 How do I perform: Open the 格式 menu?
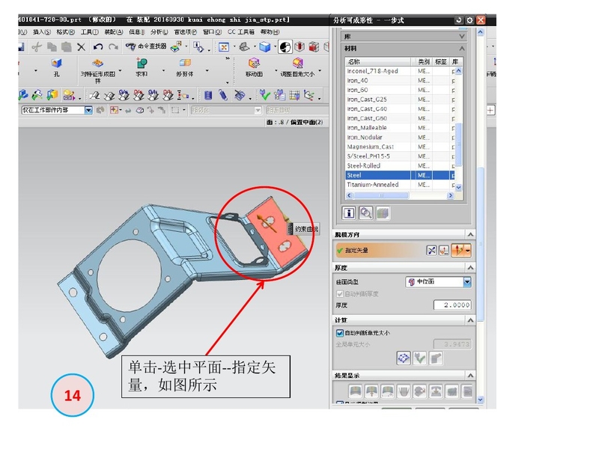point(66,32)
